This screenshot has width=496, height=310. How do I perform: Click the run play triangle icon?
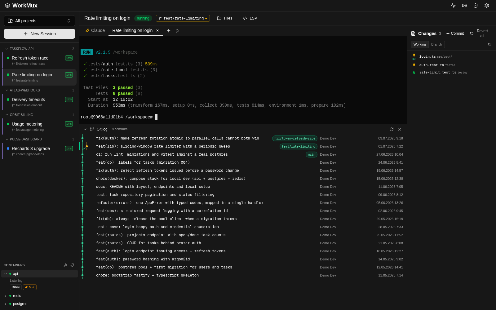pyautogui.click(x=177, y=31)
